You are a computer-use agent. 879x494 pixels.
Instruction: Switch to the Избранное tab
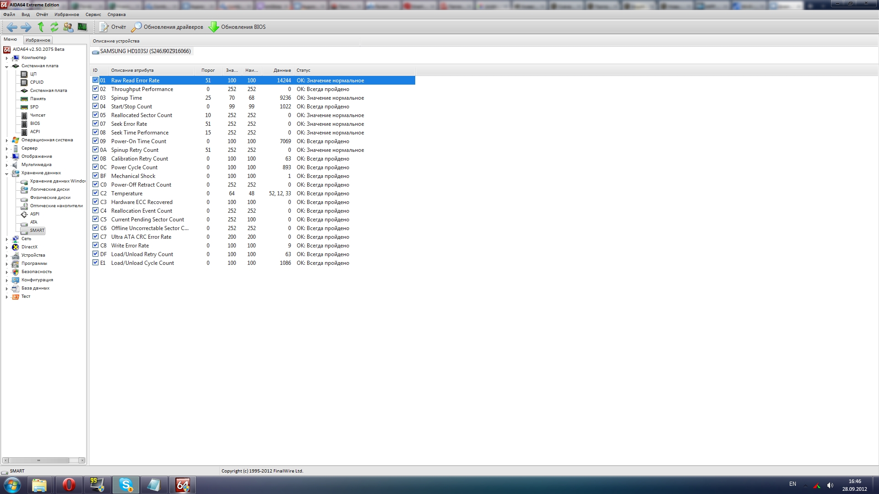click(38, 40)
